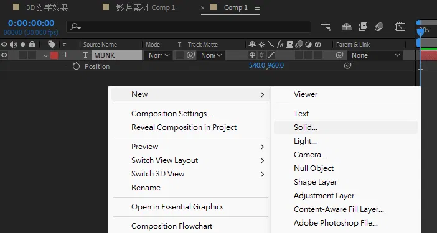This screenshot has width=437, height=233.
Task: Click the red label color swatch of MUNK
Action: click(x=54, y=55)
